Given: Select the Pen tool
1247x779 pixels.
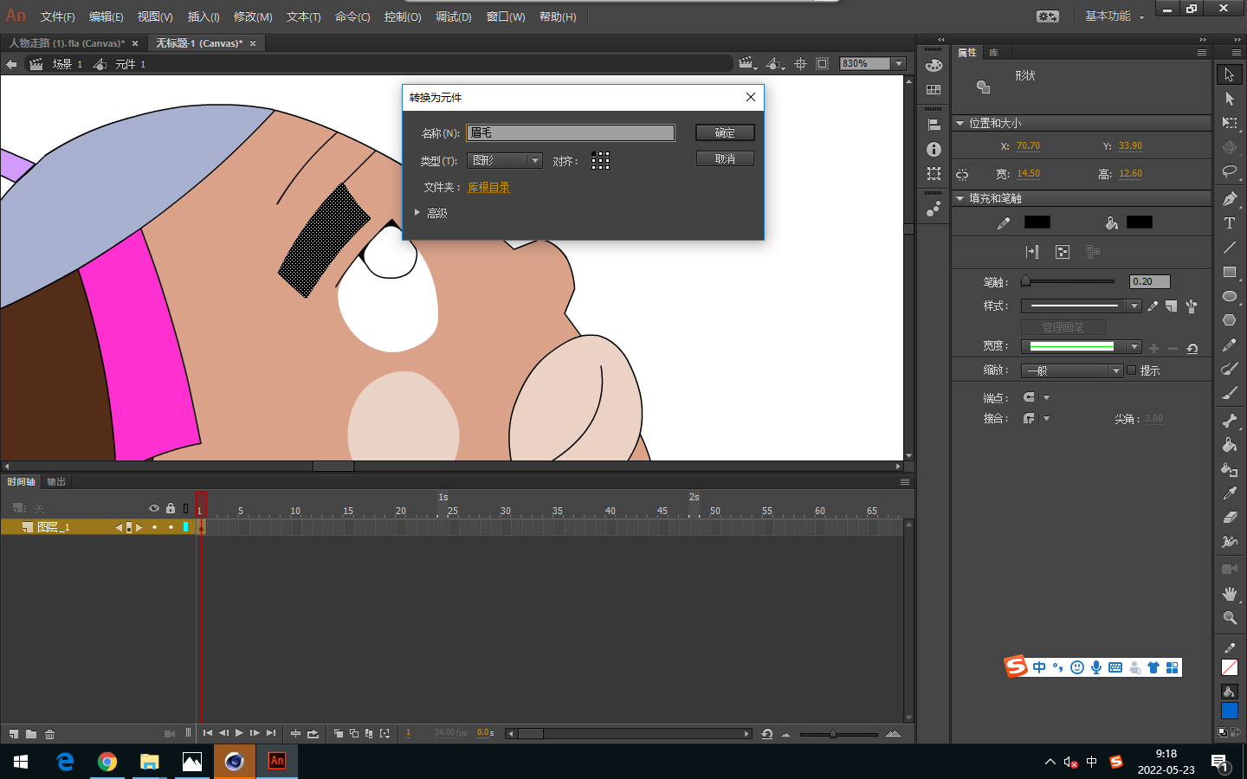Looking at the screenshot, I should coord(1229,199).
